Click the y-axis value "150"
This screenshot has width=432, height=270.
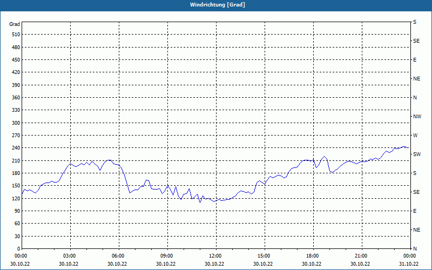pos(16,186)
